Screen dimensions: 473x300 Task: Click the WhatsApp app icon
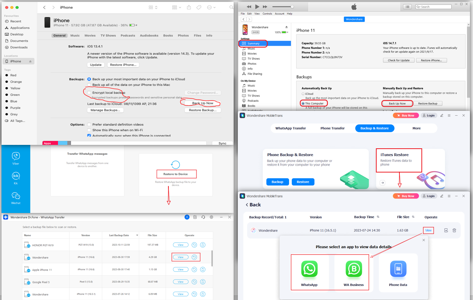309,269
